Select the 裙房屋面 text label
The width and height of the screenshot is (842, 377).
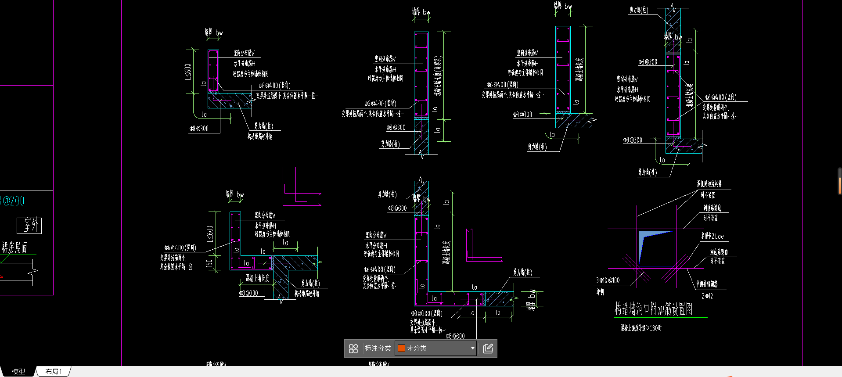(14, 248)
